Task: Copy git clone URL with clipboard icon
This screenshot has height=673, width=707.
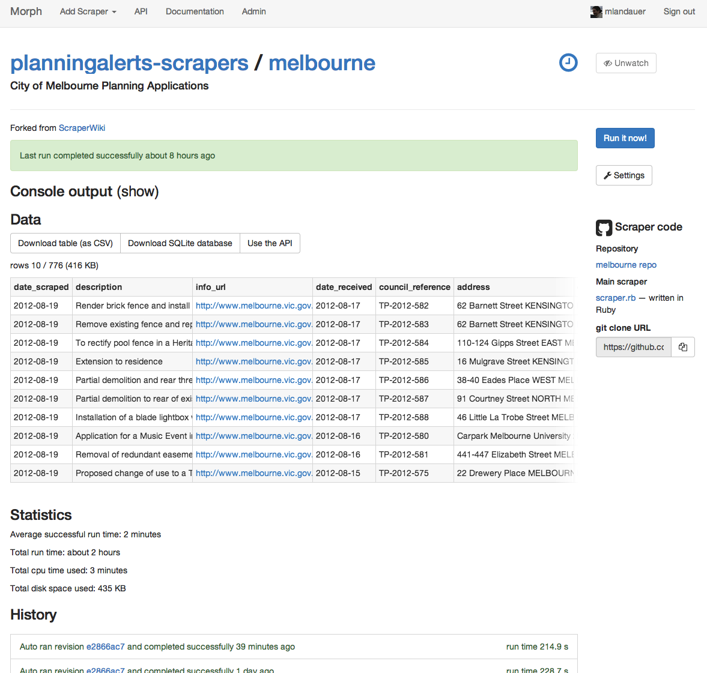Action: point(682,347)
